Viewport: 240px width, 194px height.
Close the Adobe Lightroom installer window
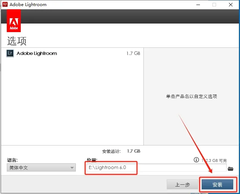(x=231, y=5)
